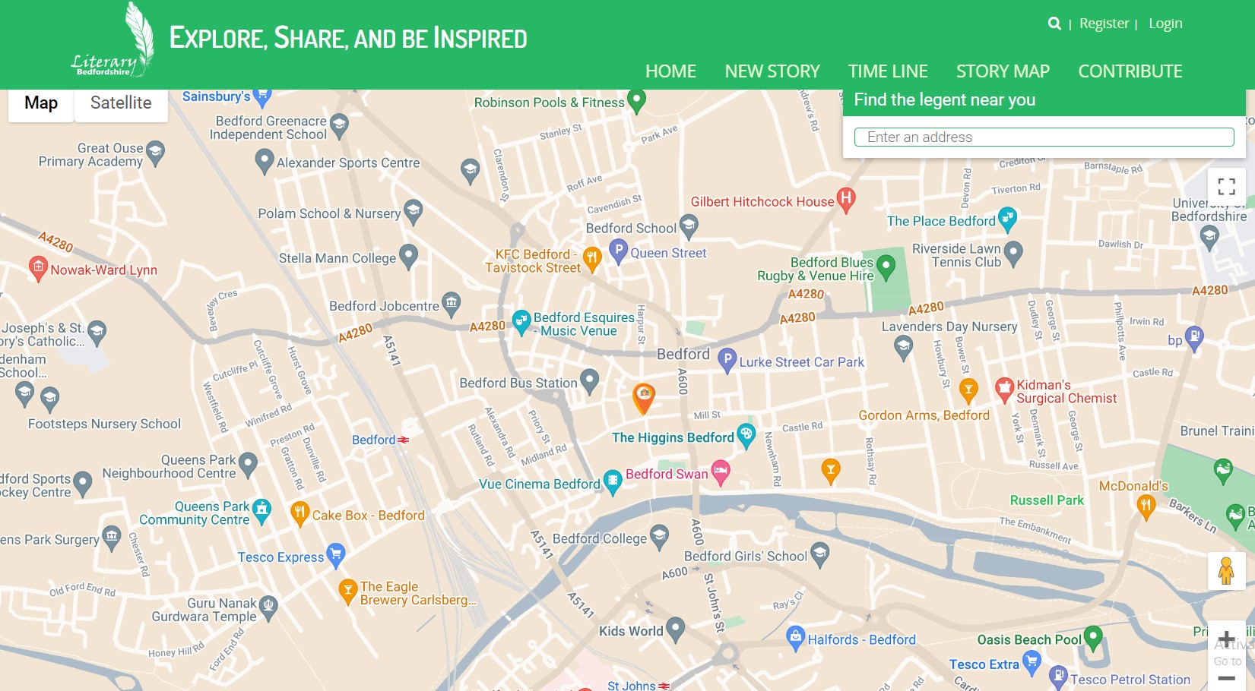
Task: Click Tesco Express shopping cart pin
Action: pos(335,555)
